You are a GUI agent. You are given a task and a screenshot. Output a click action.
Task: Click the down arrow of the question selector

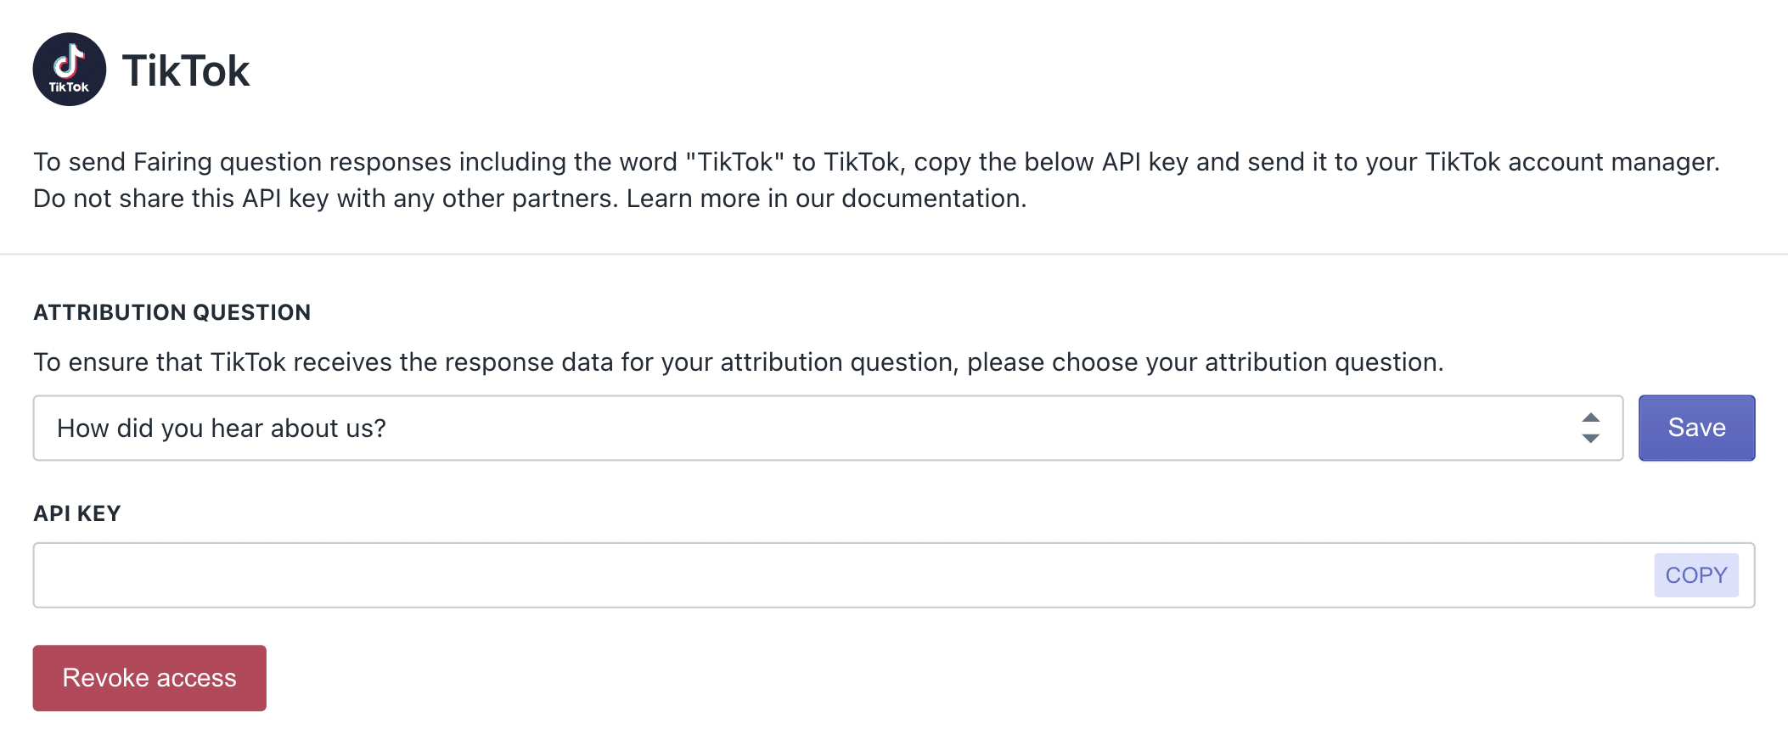pyautogui.click(x=1590, y=439)
